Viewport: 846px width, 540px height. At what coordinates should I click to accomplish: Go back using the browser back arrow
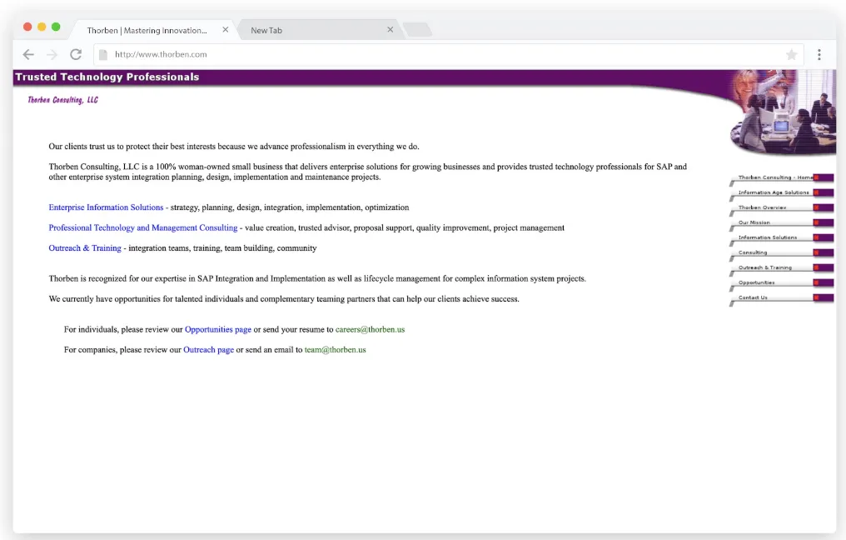(x=28, y=54)
